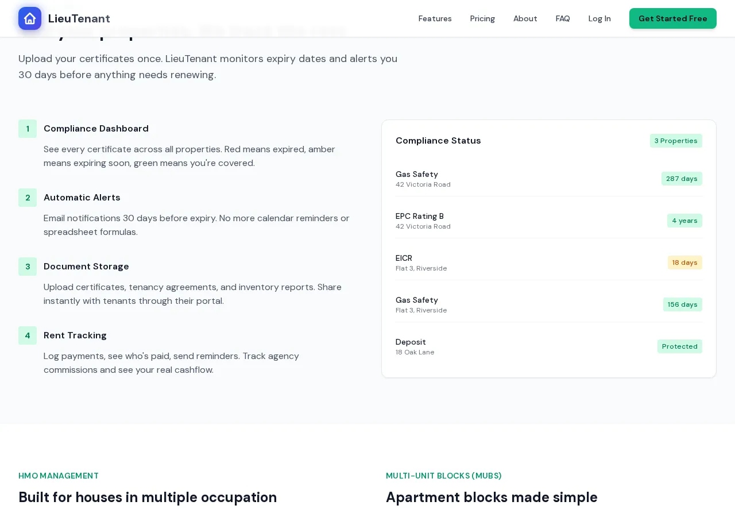Select the Deposit row at 18 Oak Lane
735x517 pixels.
(x=549, y=346)
